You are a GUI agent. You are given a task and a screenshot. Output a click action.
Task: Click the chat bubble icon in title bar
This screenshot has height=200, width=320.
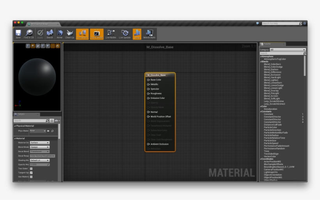[258, 23]
